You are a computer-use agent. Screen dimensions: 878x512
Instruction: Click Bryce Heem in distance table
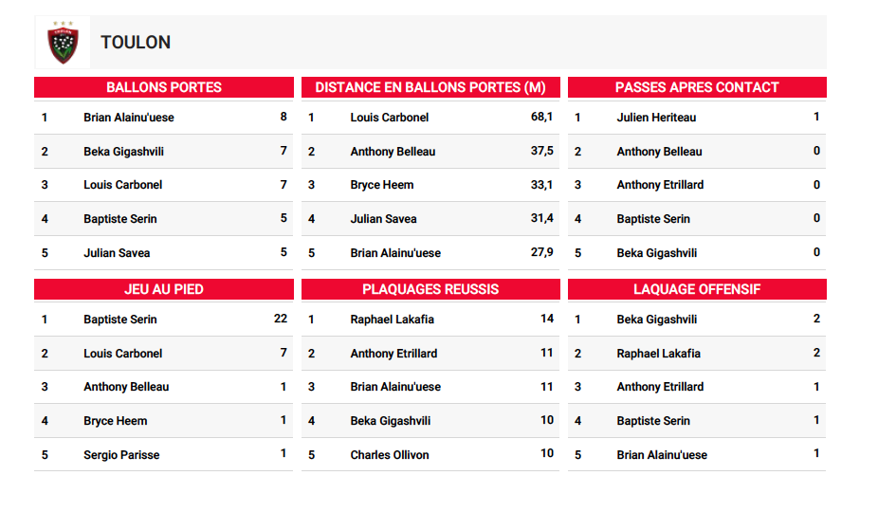382,185
